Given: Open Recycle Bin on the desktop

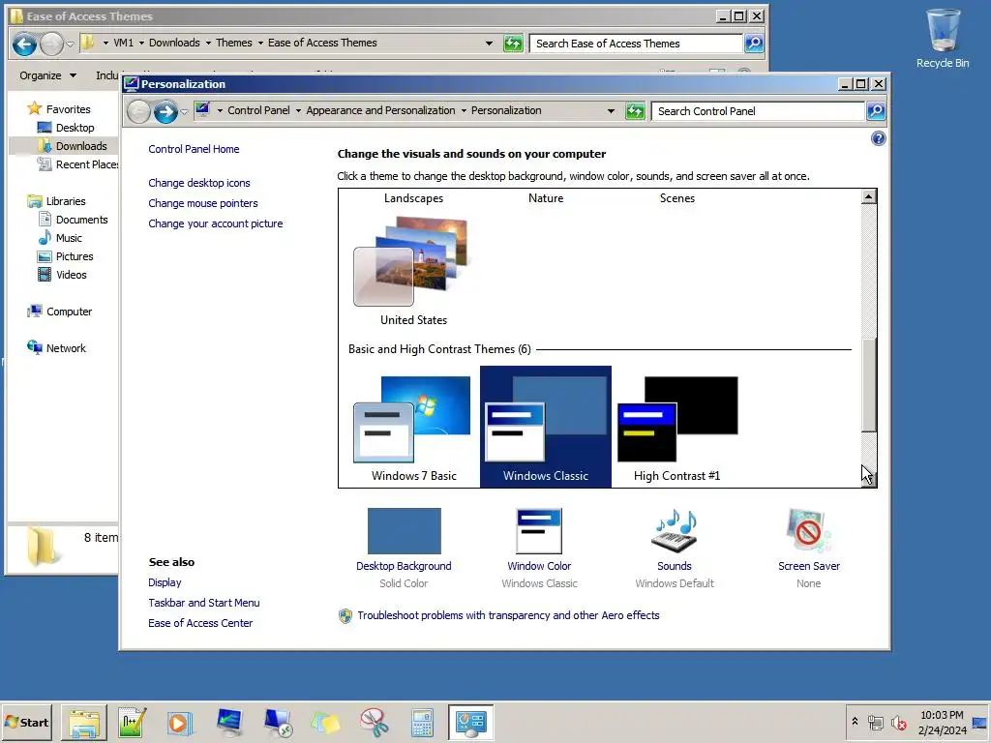Looking at the screenshot, I should 943,38.
